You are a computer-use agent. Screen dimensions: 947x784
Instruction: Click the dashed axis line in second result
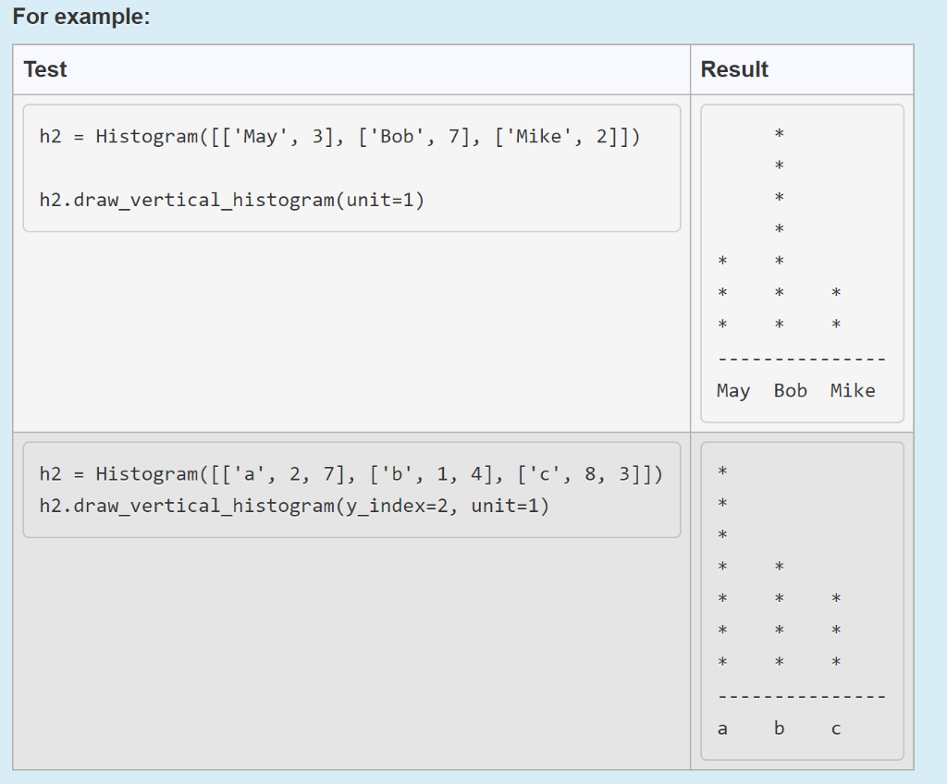coord(801,696)
